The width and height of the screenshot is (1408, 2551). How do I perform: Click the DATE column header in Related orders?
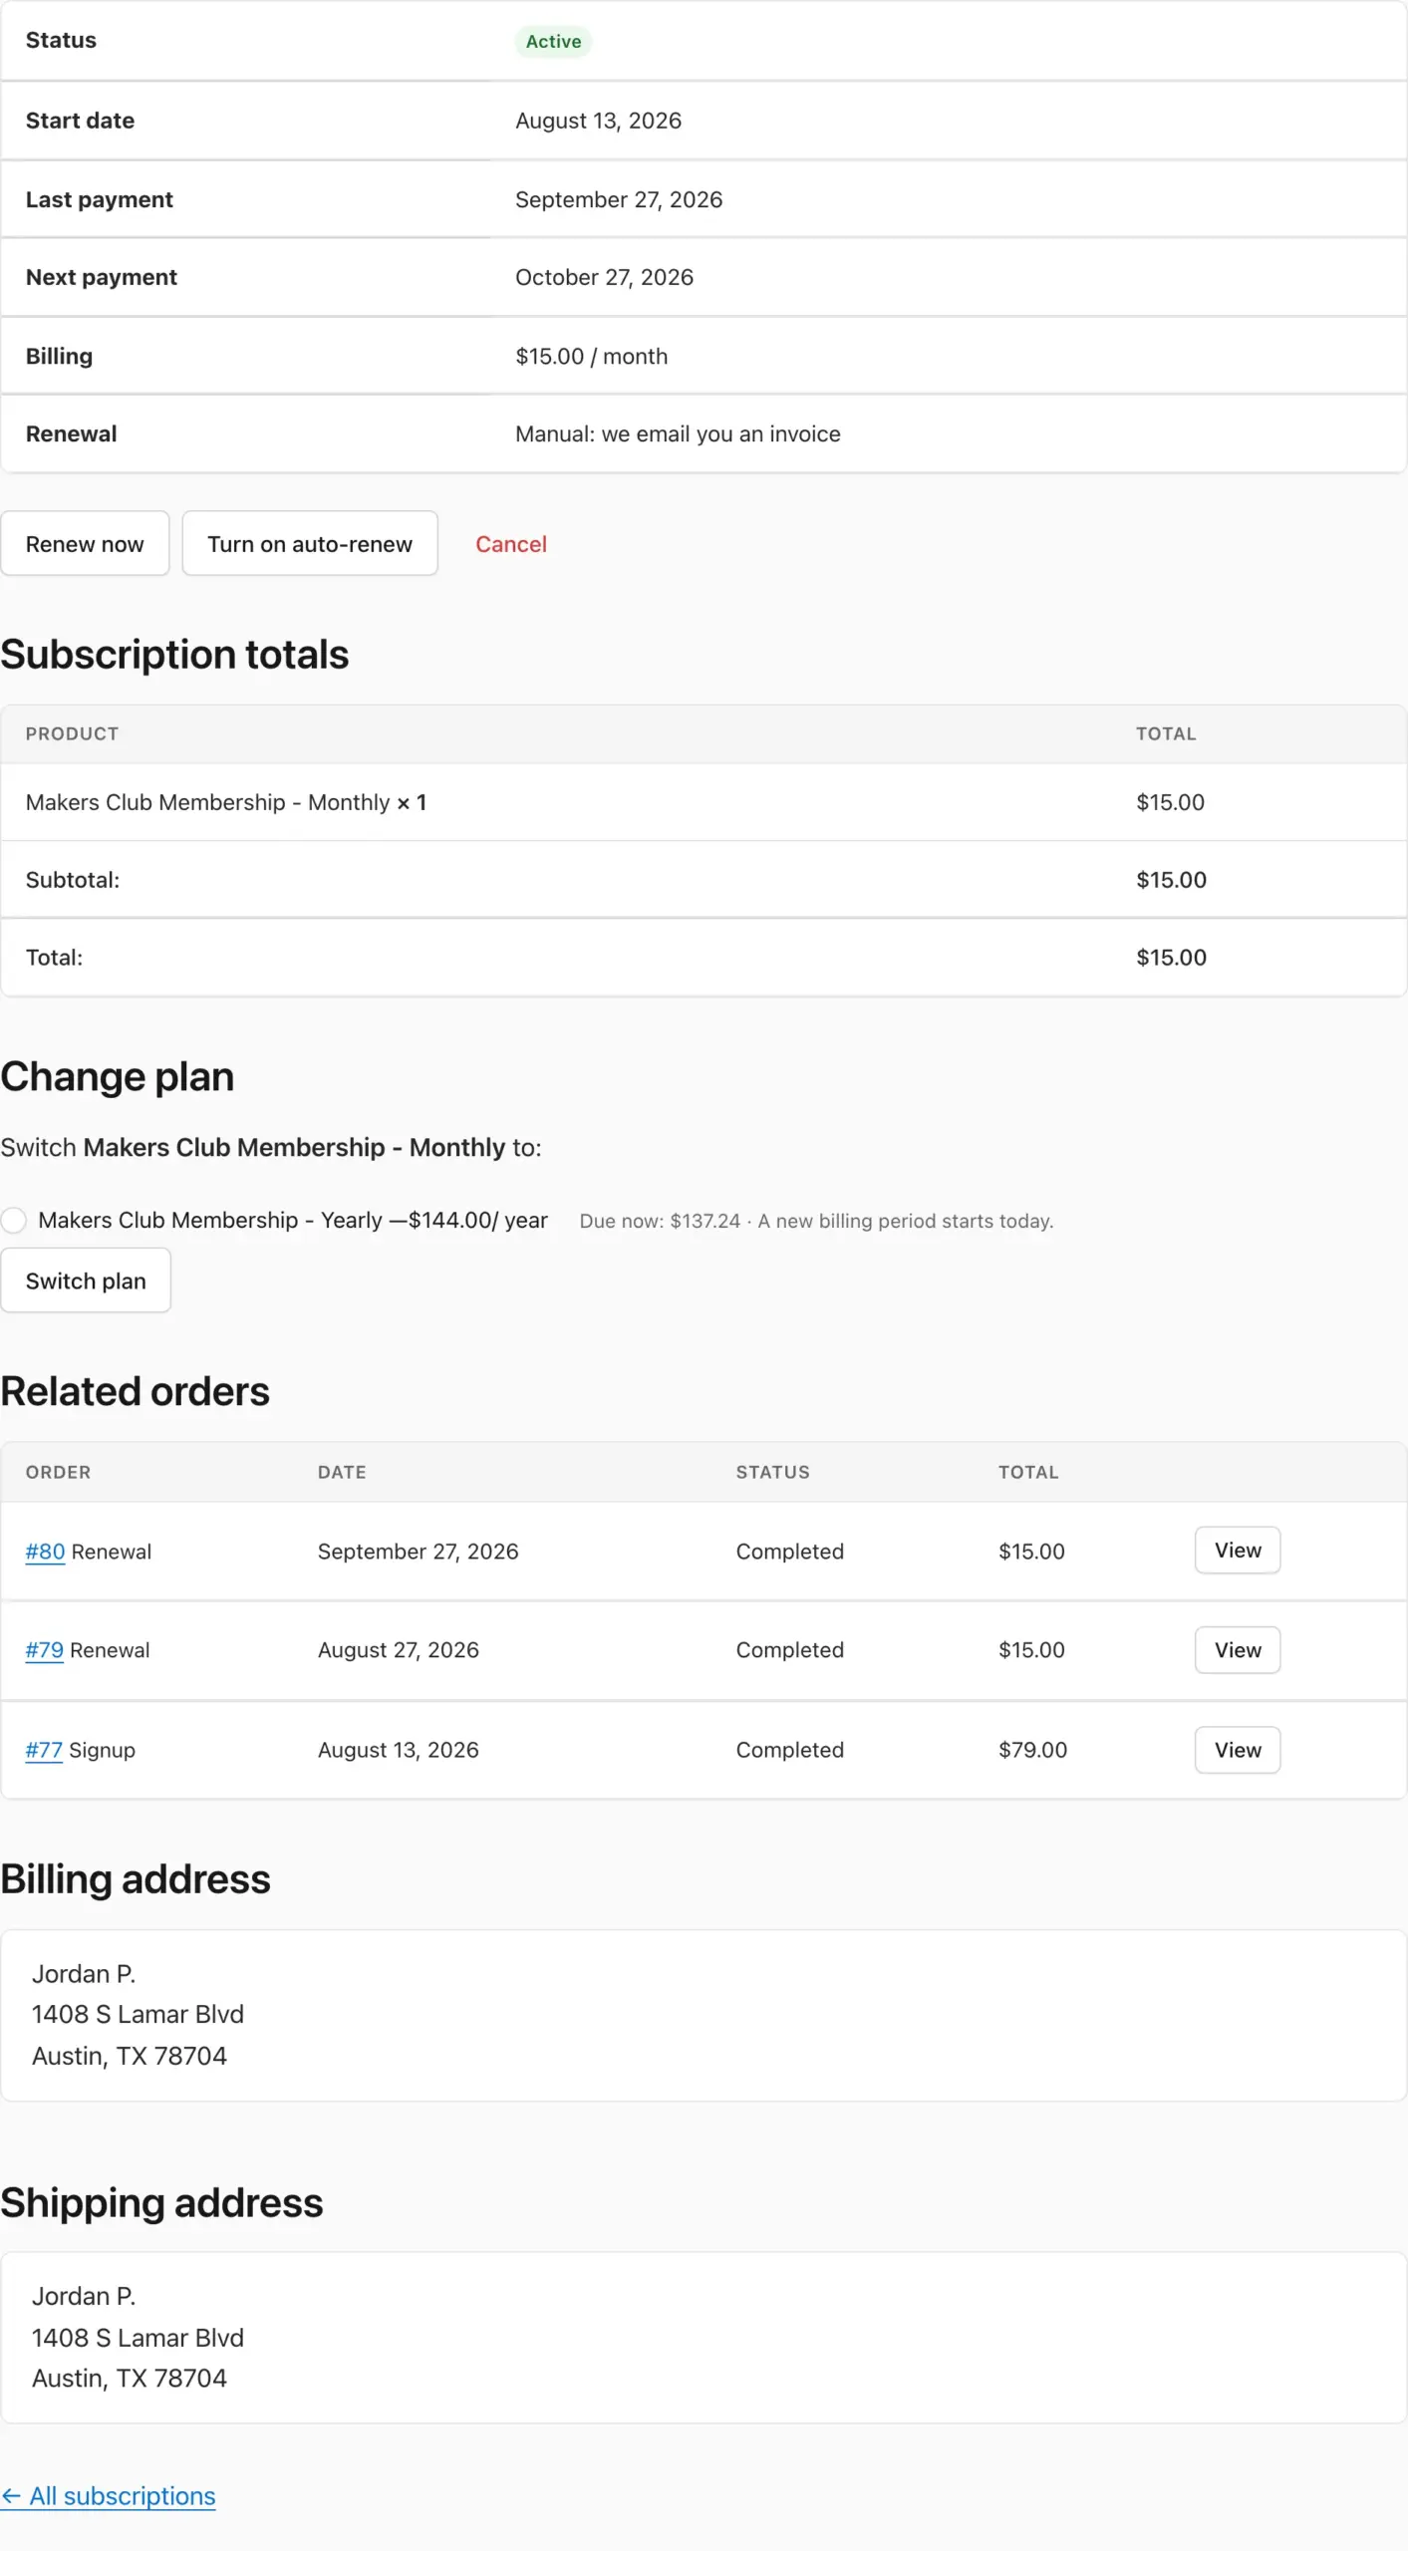pyautogui.click(x=342, y=1472)
